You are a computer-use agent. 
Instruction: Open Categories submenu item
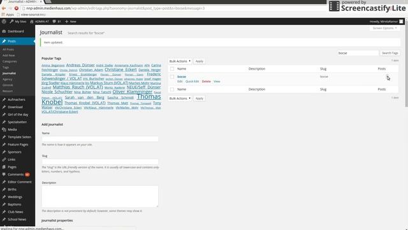(10, 61)
